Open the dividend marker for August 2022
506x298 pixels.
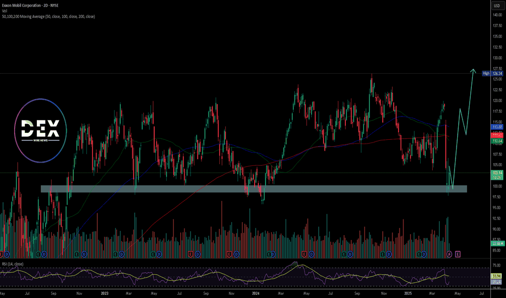click(44, 254)
